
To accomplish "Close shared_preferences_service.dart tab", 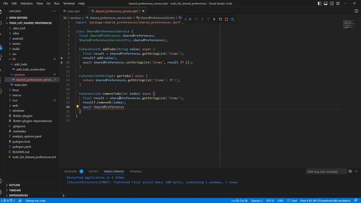I will click(143, 11).
